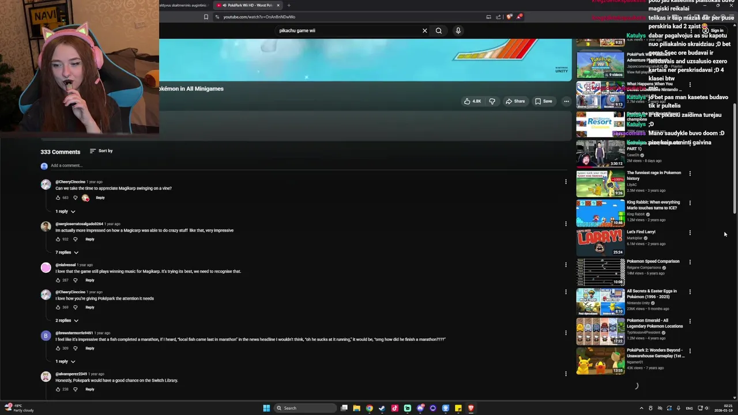The height and width of the screenshot is (415, 738).
Task: Like brewstermorris9451's marathon comment
Action: click(58, 348)
